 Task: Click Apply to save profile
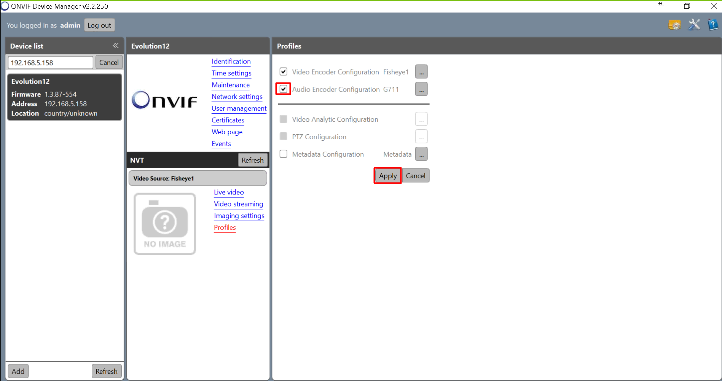pyautogui.click(x=387, y=176)
